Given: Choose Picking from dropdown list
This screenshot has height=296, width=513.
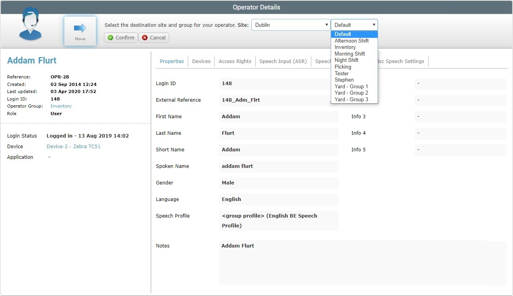Looking at the screenshot, I should 343,67.
